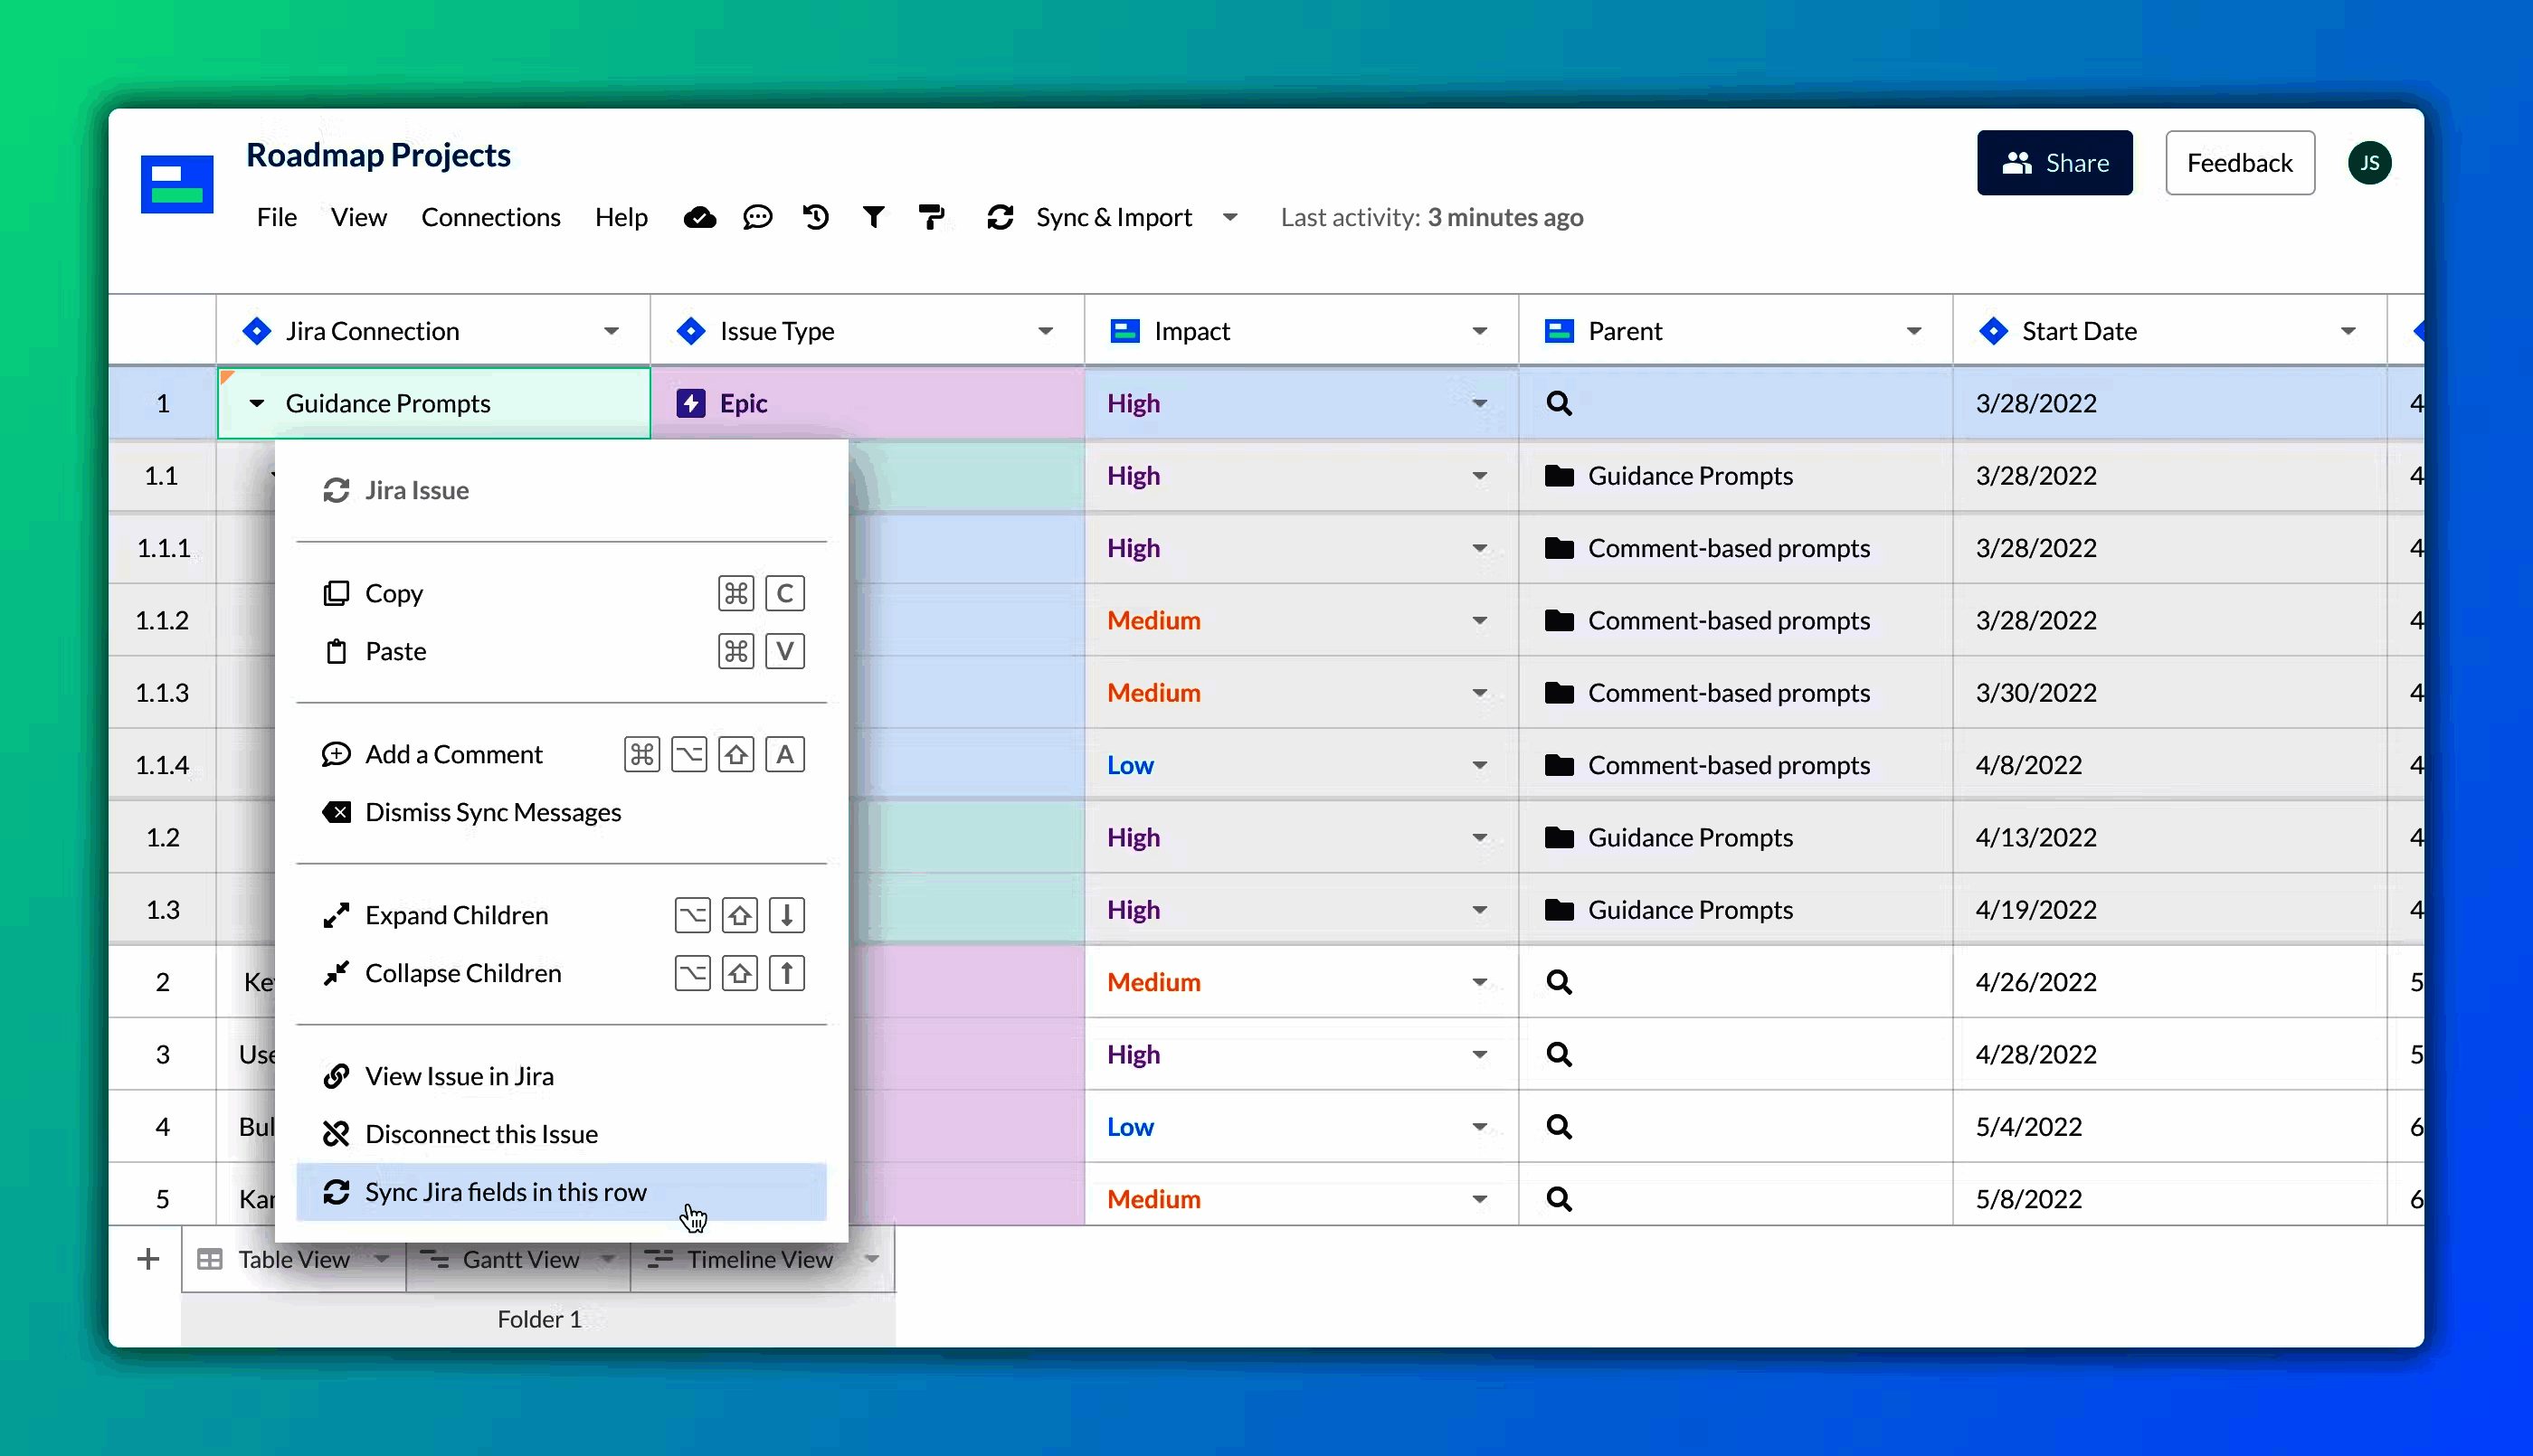Open the Jira Connection column dropdown arrow
This screenshot has height=1456, width=2533.
coord(611,331)
